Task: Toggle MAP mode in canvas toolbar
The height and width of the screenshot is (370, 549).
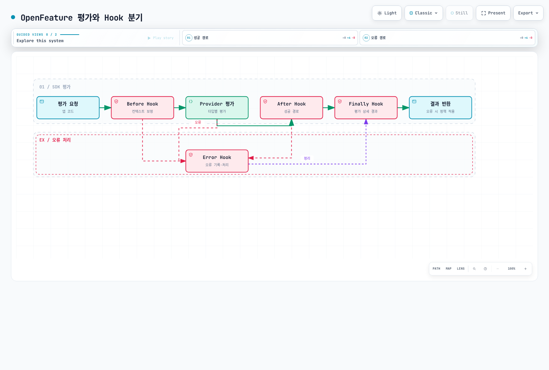Action: [448, 269]
